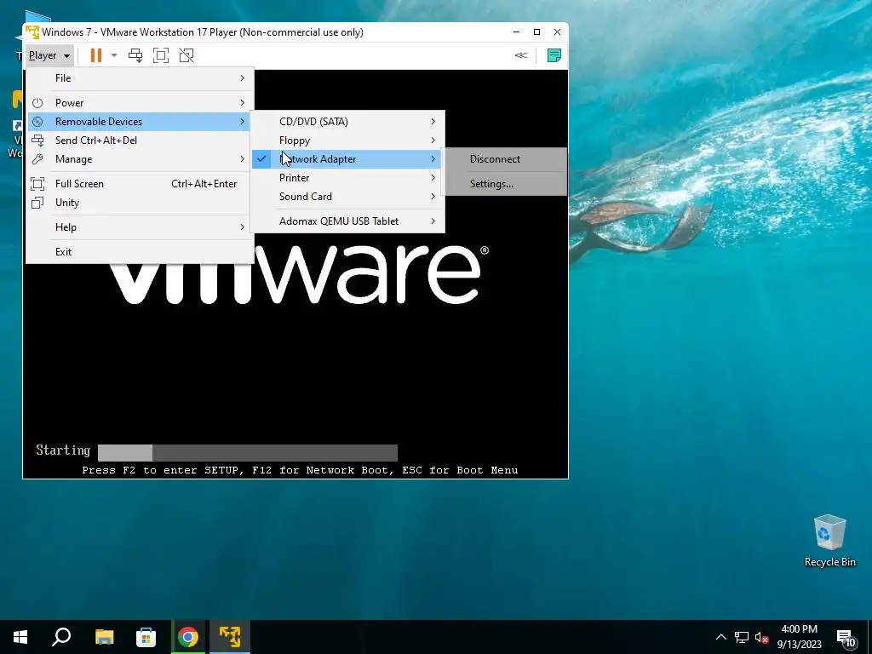Expand the CD/DVD (SATA) submenu
This screenshot has width=872, height=654.
point(347,122)
